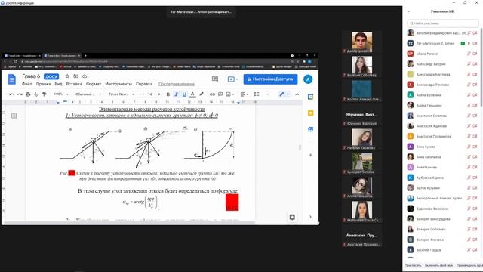The image size is (483, 272).
Task: Expand the side panel bottom chevron
Action: pos(310,217)
